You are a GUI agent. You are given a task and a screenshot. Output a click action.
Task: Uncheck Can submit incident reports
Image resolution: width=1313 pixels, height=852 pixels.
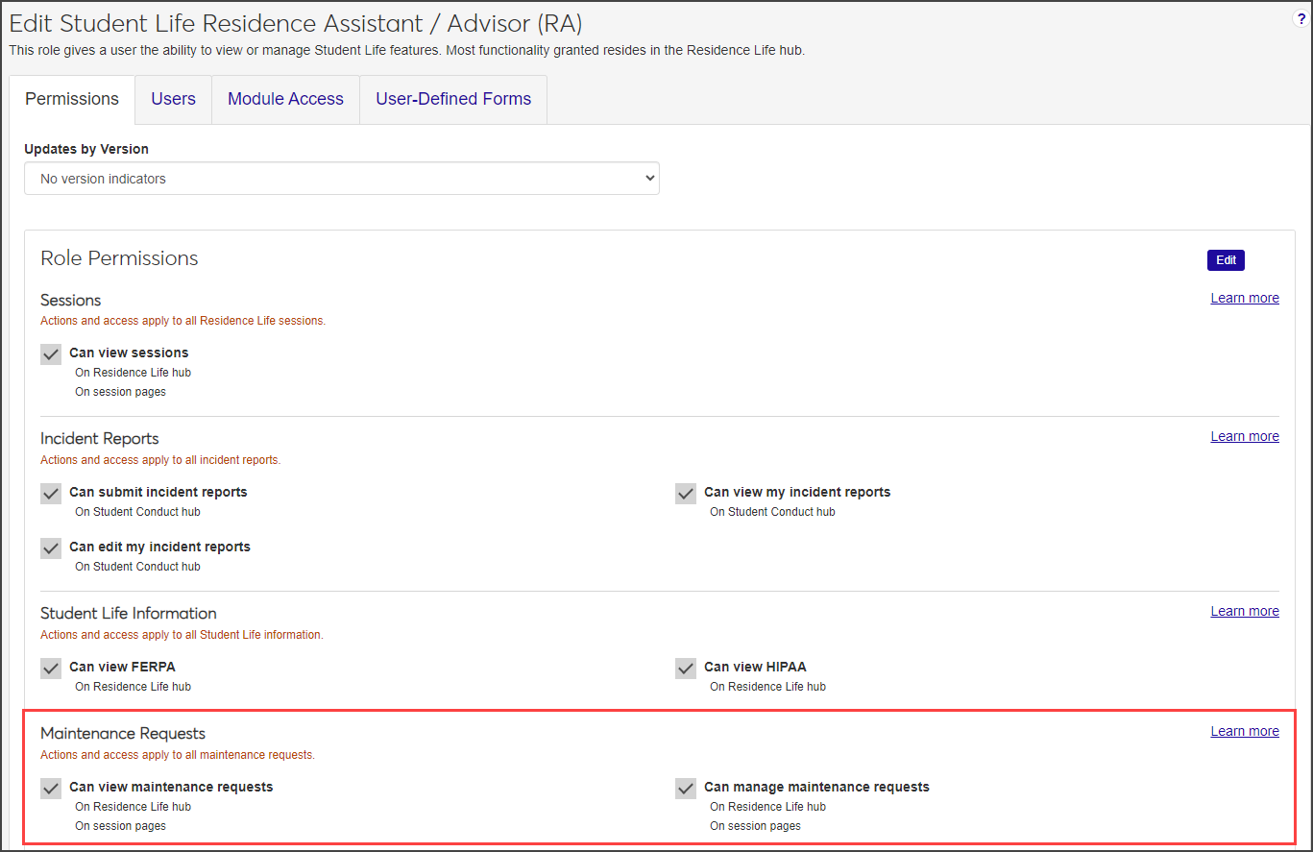coord(52,493)
